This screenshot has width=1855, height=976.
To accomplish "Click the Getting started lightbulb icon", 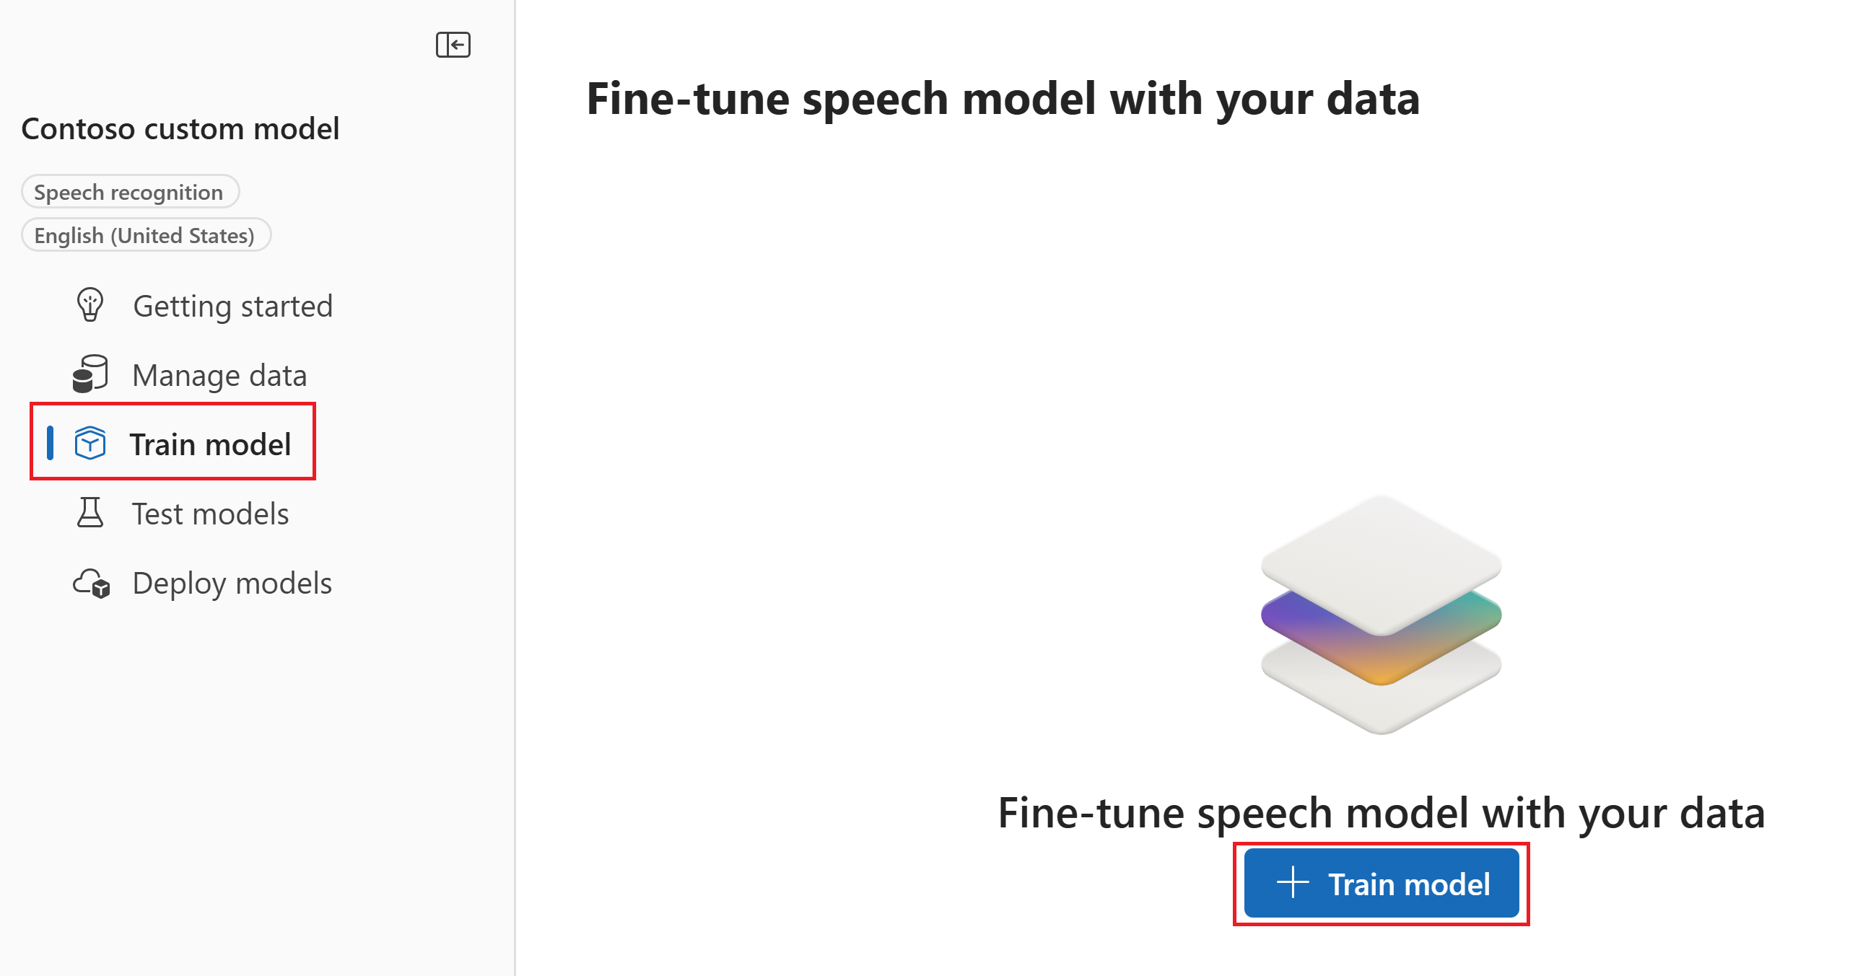I will coord(90,305).
